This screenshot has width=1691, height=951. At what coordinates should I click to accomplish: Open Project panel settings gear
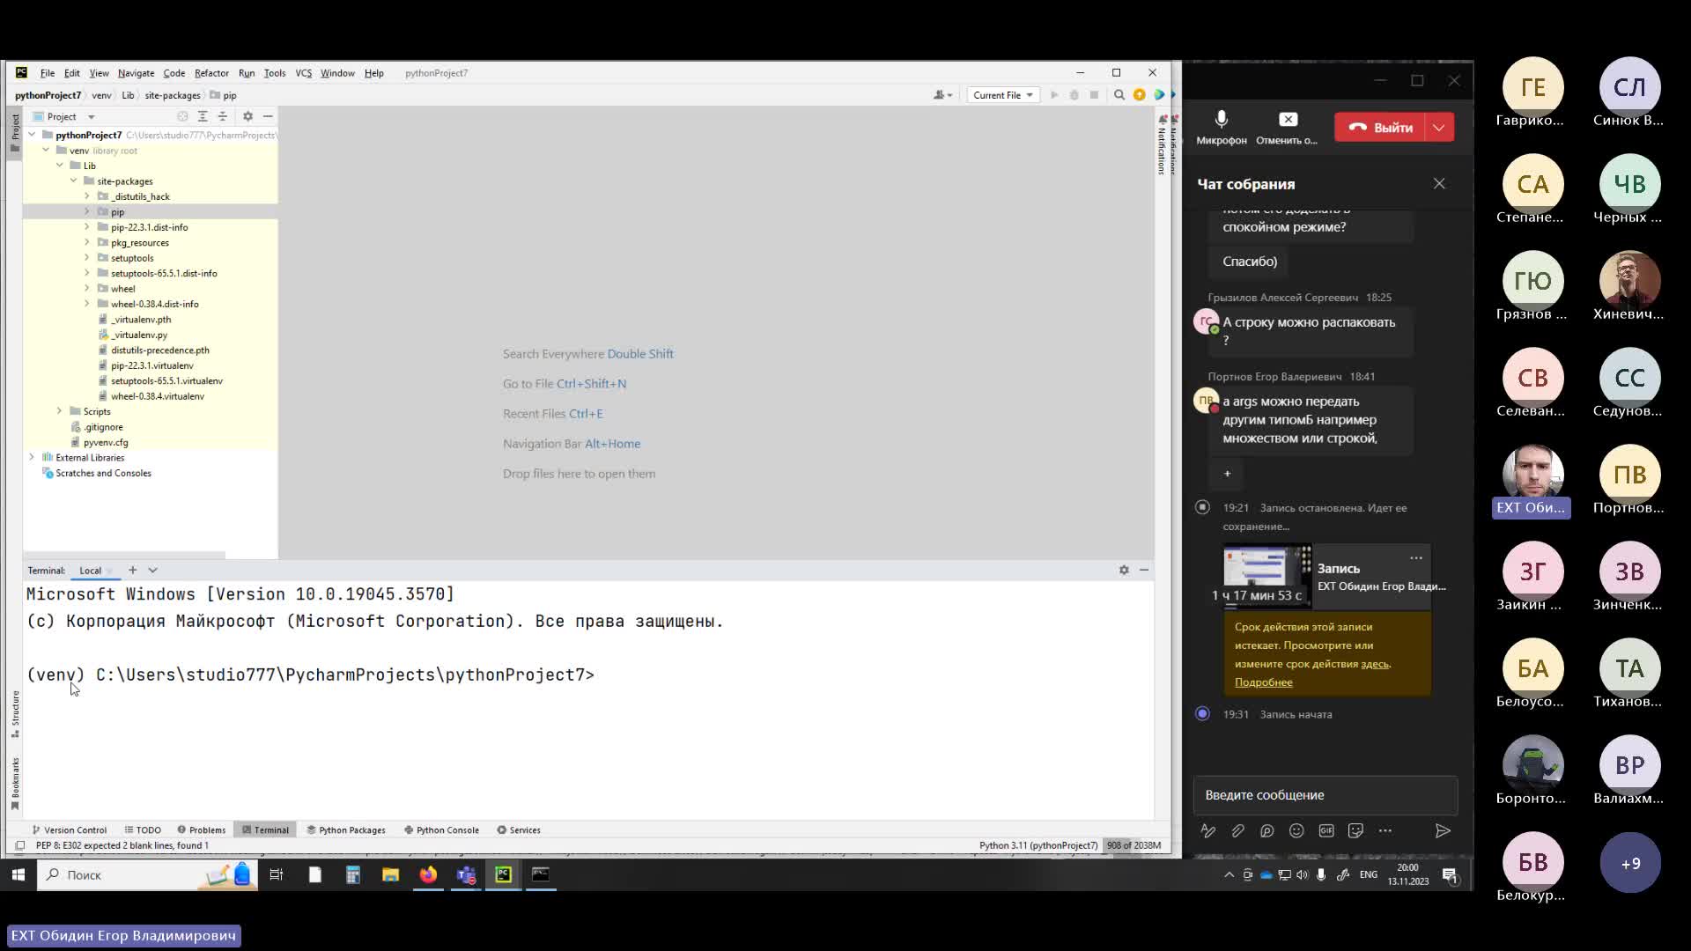(x=247, y=116)
